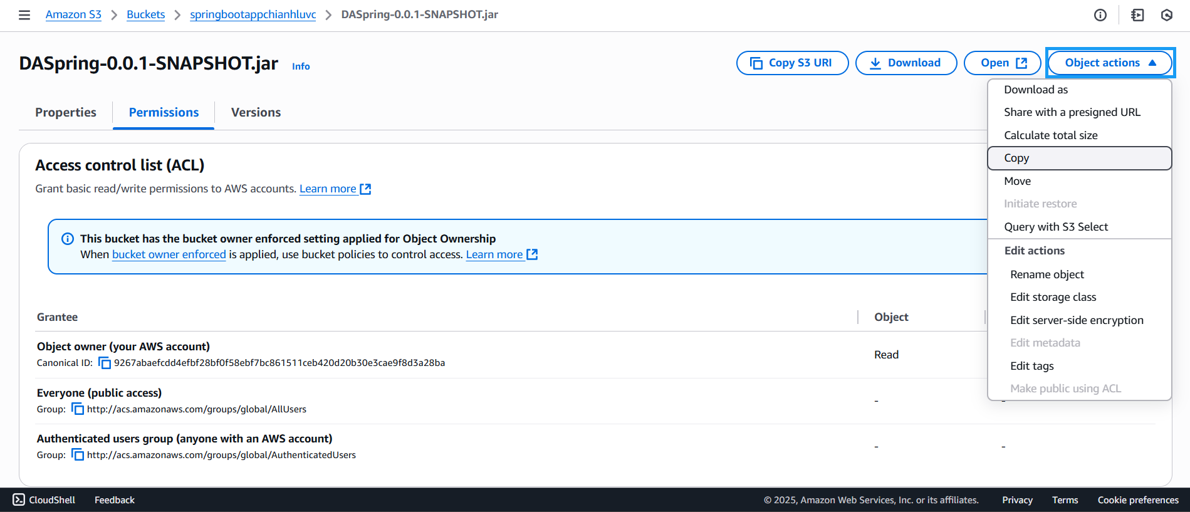Click the external link icon on the Open button

1021,63
